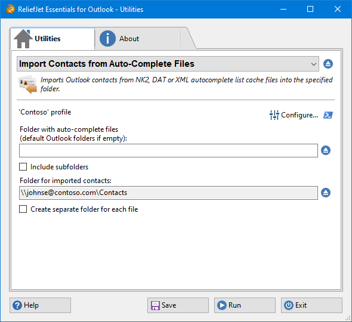Image resolution: width=352 pixels, height=322 pixels.
Task: Open Import Contacts from Auto-Complete Files combo box
Action: [x=168, y=64]
